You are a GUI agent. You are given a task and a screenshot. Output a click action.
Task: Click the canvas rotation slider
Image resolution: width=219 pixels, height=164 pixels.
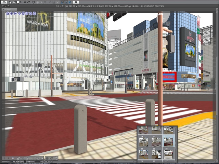pyautogui.click(x=38, y=162)
